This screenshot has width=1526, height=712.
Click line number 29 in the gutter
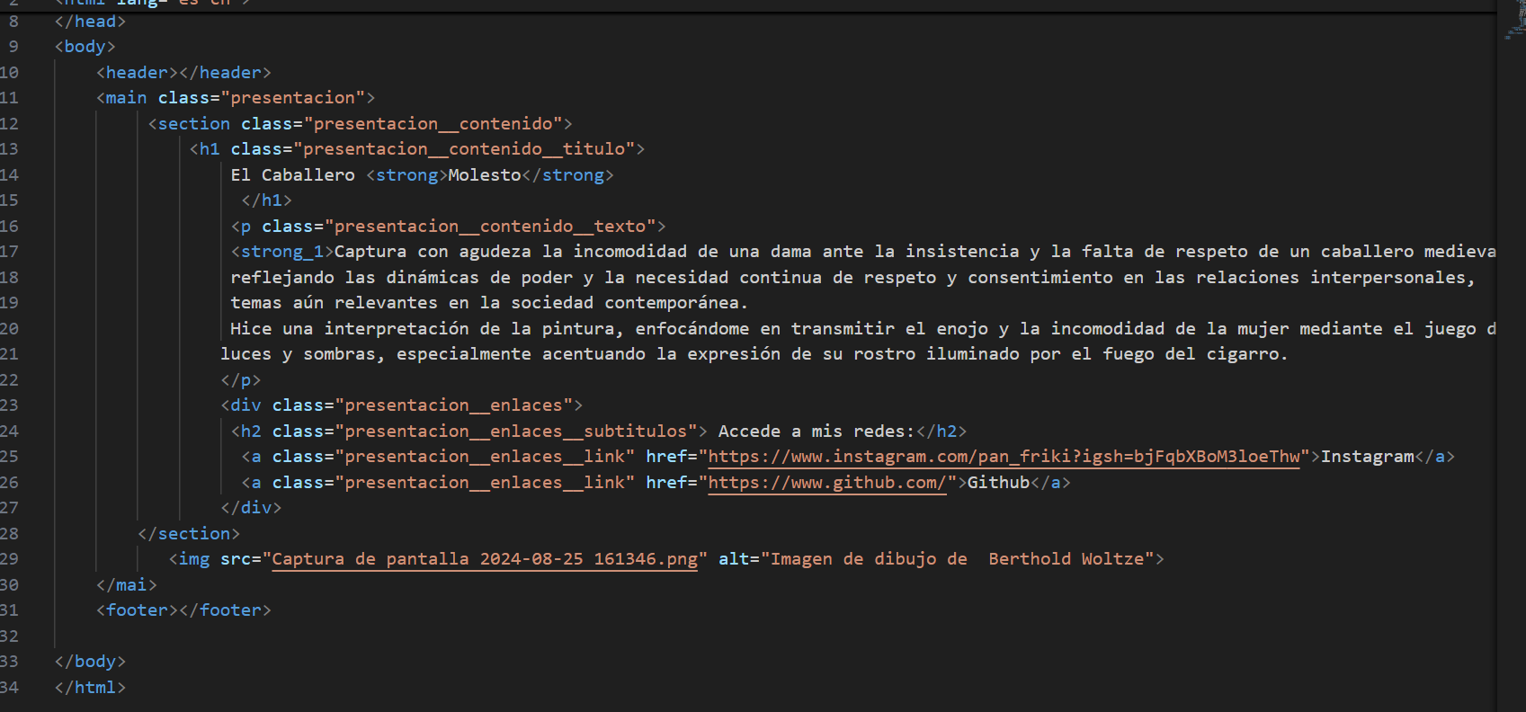[x=9, y=559]
